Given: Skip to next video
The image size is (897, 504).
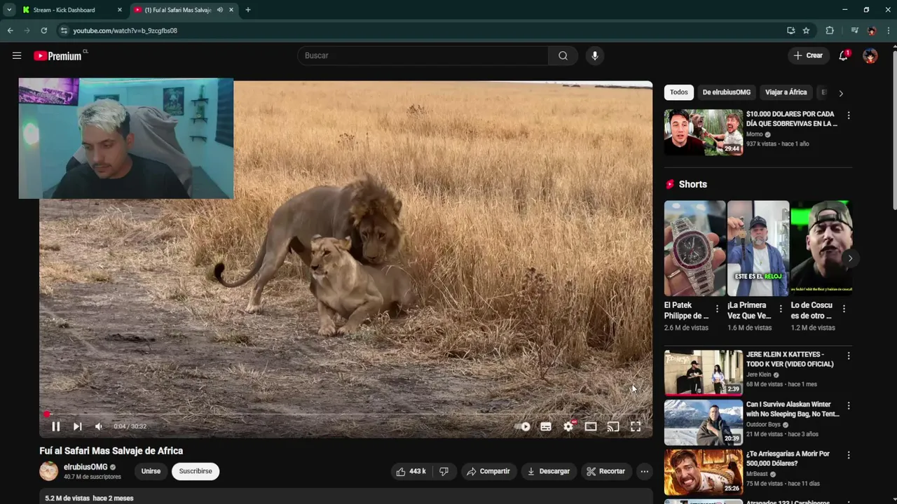Looking at the screenshot, I should pyautogui.click(x=77, y=426).
